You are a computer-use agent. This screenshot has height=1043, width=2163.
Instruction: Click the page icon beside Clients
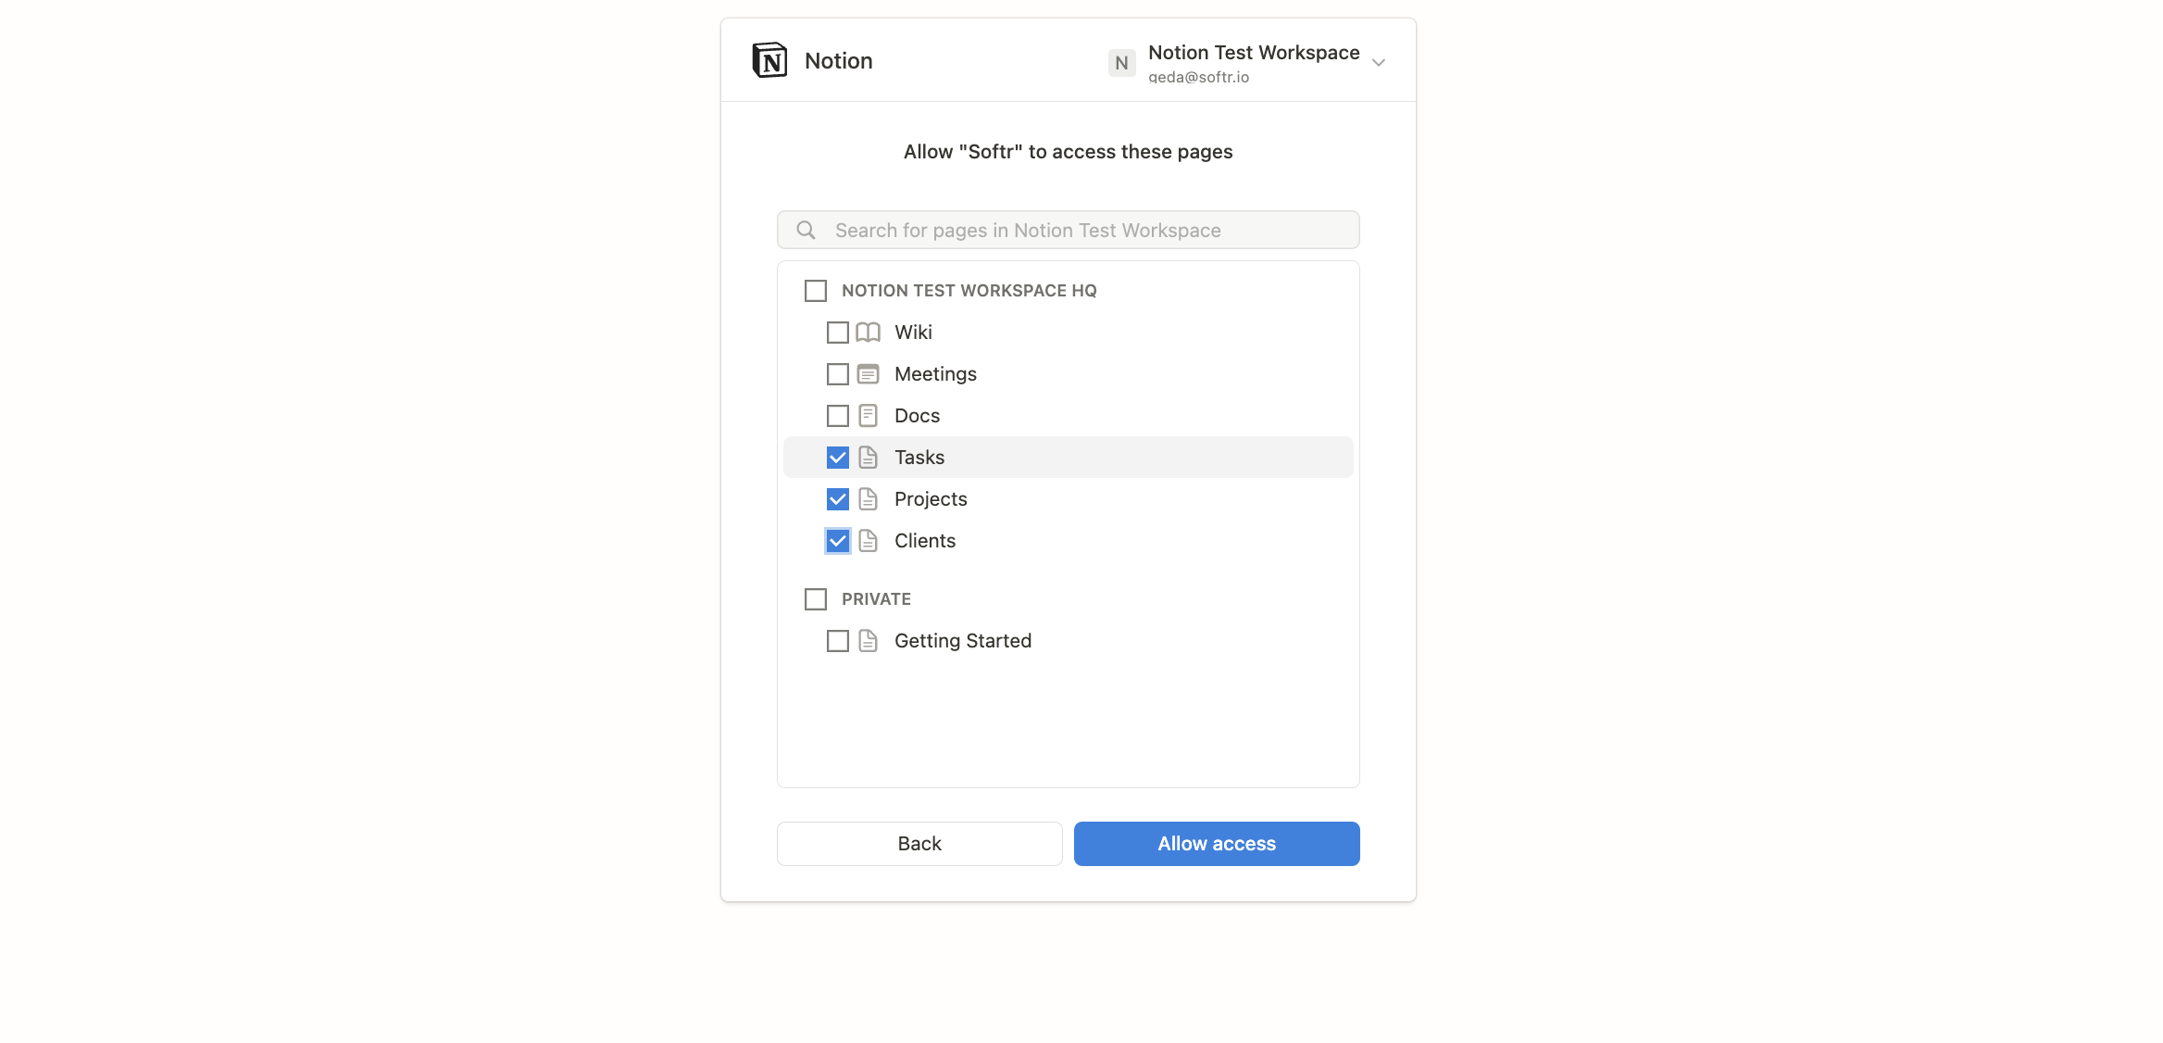click(x=868, y=540)
